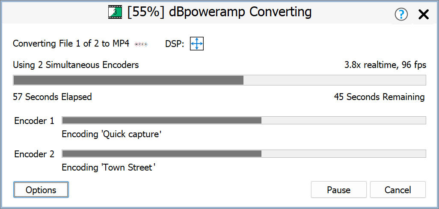439x209 pixels.
Task: Select the Encoding 'Quick capture' status text
Action: [111, 134]
